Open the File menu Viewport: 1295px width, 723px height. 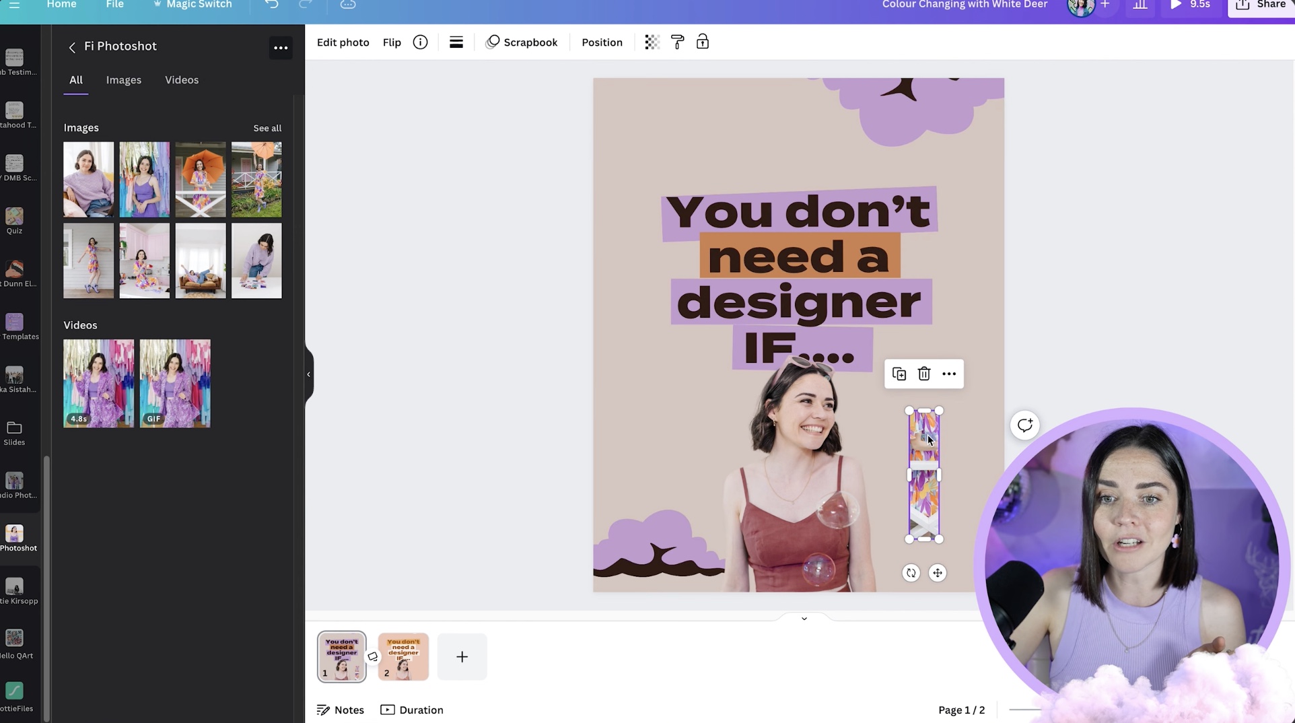tap(114, 4)
